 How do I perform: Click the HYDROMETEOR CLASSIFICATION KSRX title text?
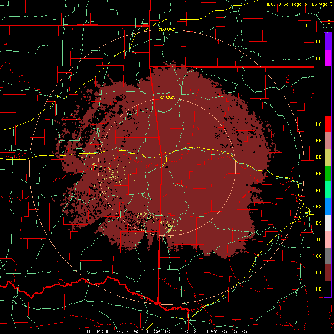pos(167,331)
